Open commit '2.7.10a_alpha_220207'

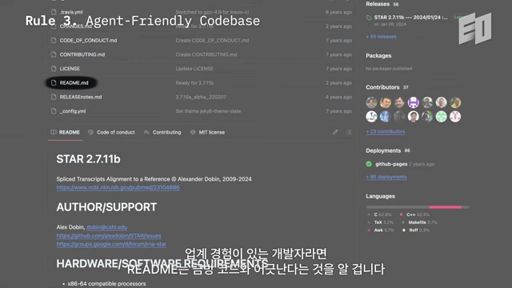click(201, 97)
